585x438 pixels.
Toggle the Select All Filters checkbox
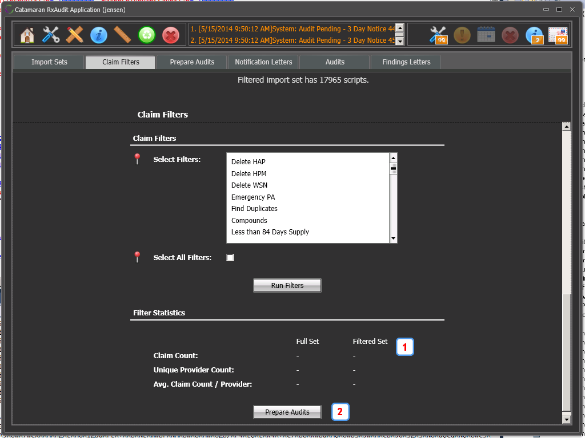(230, 257)
